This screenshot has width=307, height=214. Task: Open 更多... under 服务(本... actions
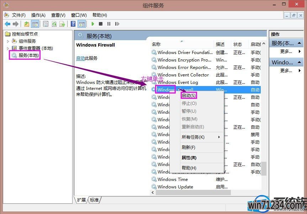tap(286, 52)
